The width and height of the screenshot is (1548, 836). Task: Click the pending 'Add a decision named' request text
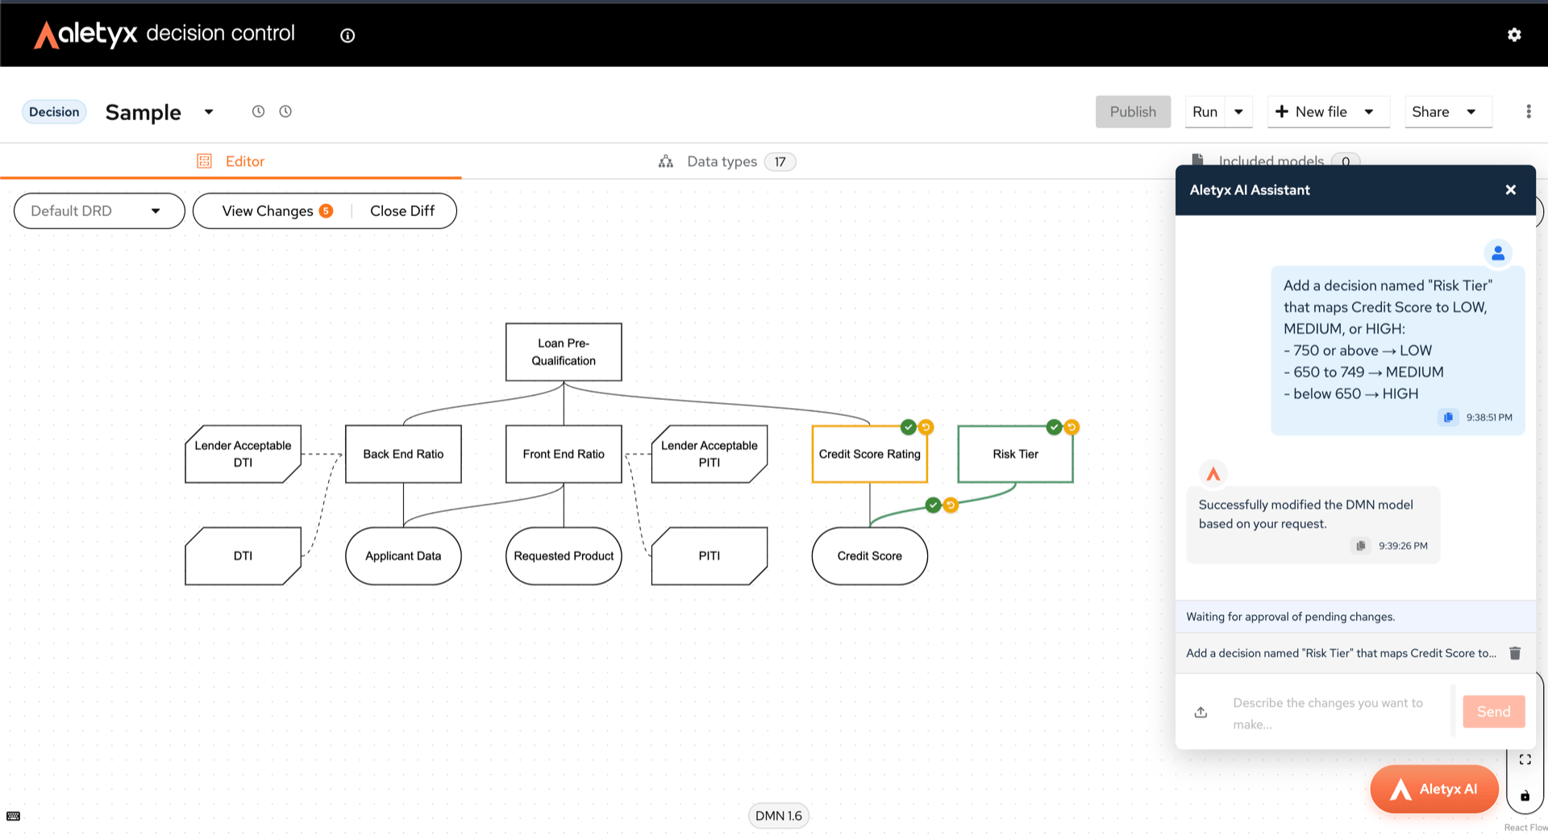point(1341,653)
